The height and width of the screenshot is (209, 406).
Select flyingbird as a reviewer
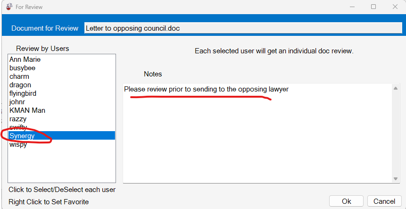point(23,93)
